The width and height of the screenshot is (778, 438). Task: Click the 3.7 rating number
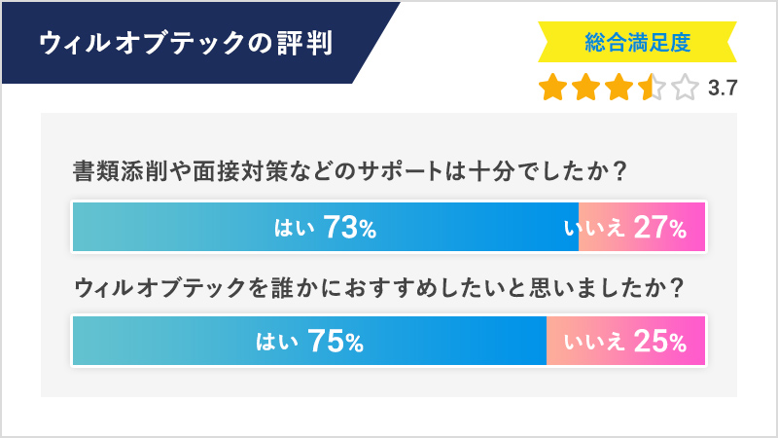[x=723, y=88]
